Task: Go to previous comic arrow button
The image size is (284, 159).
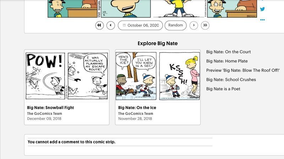Action: tap(111, 25)
